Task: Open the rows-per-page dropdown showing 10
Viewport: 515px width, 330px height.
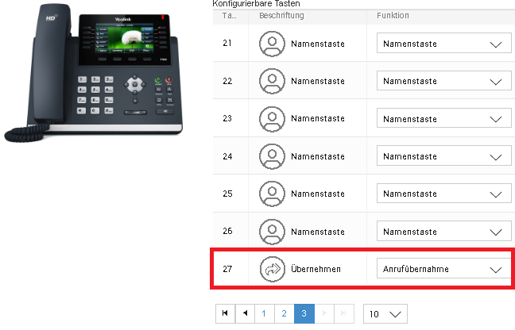Action: [x=385, y=313]
